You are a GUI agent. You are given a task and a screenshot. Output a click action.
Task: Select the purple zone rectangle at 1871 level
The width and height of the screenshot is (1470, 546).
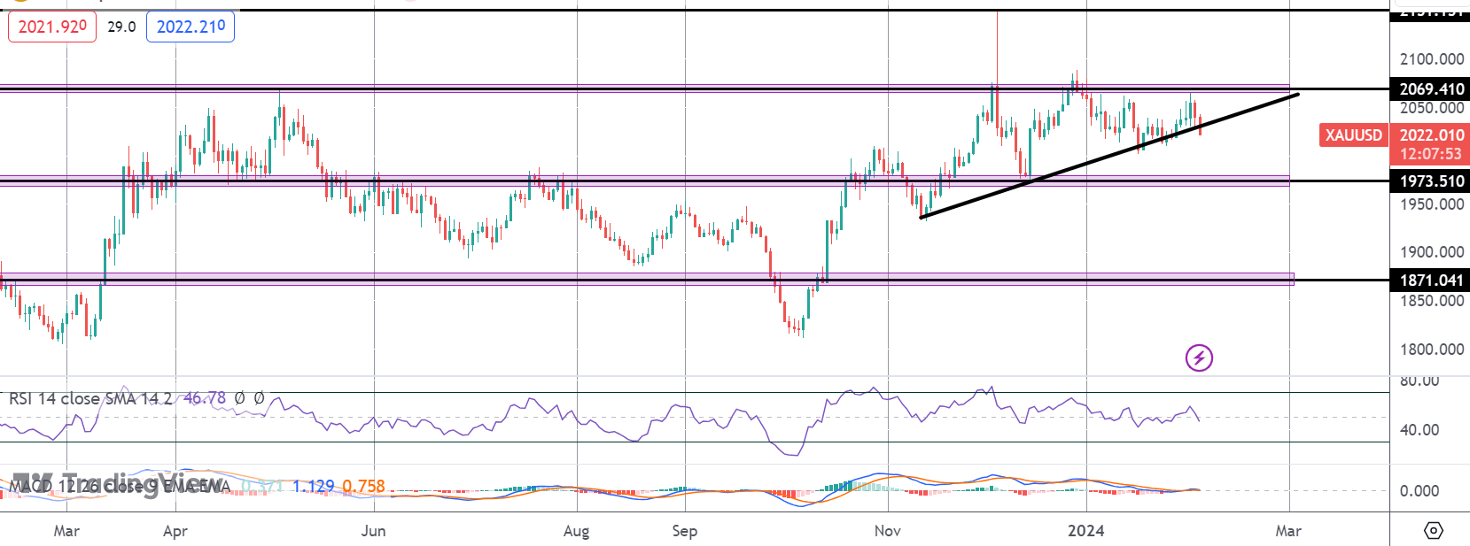pyautogui.click(x=647, y=279)
